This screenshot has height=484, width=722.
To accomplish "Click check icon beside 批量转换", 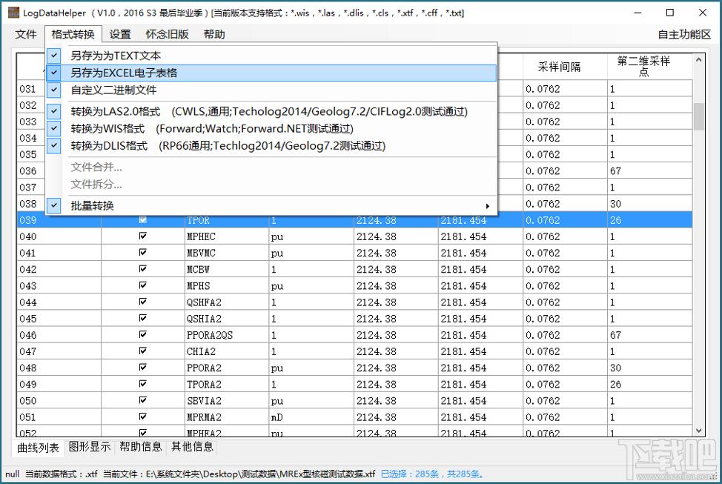I will [54, 205].
